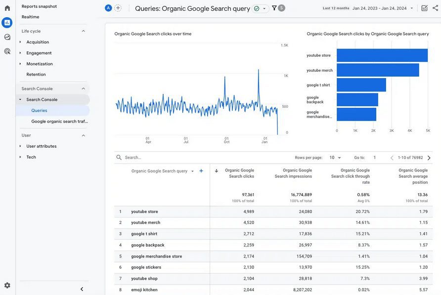Expand the Engagement topic
This screenshot has height=295, width=441.
click(x=20, y=53)
